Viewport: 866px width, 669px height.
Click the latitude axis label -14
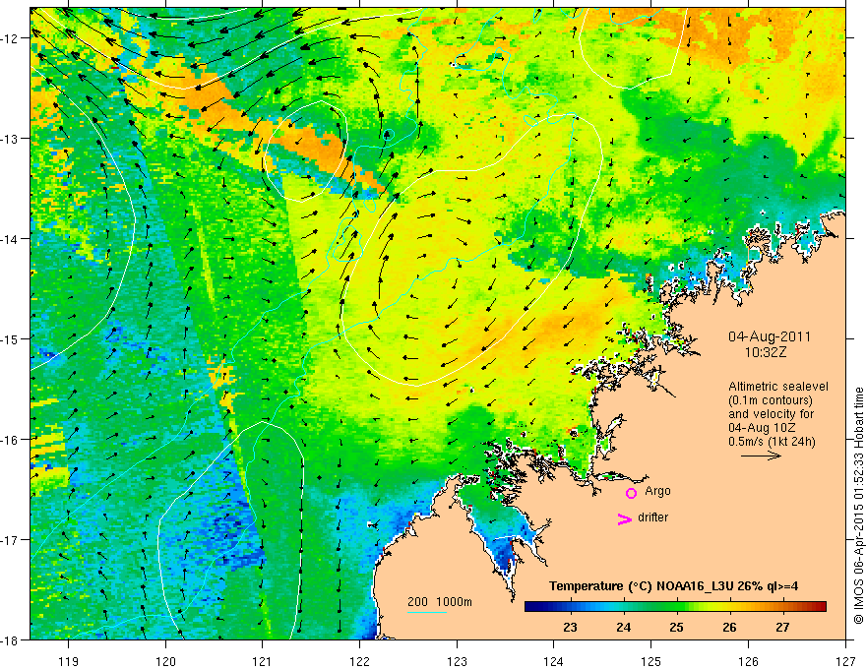(x=10, y=239)
